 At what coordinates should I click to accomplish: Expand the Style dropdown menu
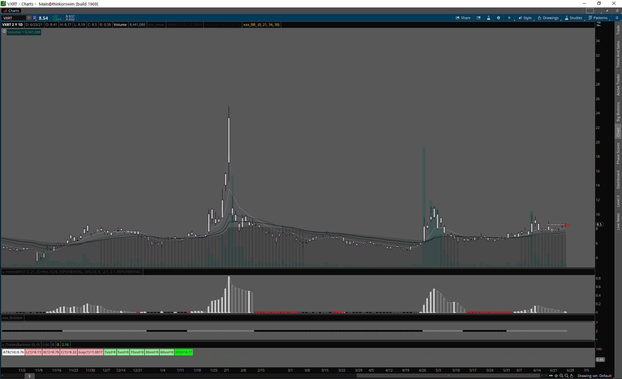525,18
